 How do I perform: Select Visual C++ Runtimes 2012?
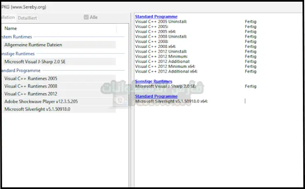(31, 94)
